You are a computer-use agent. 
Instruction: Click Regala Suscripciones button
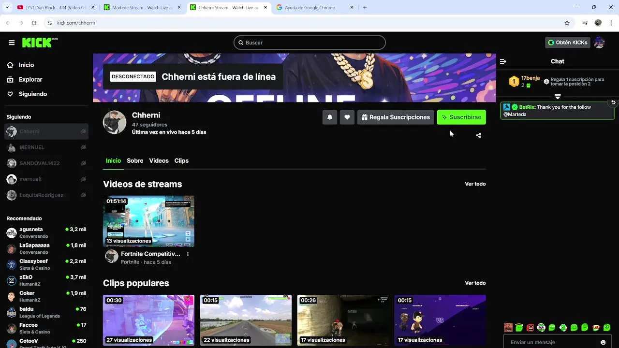(x=396, y=117)
